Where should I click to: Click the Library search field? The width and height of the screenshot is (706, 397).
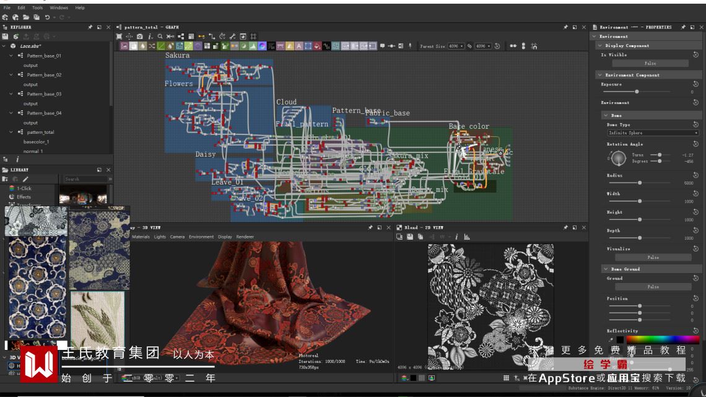click(85, 179)
